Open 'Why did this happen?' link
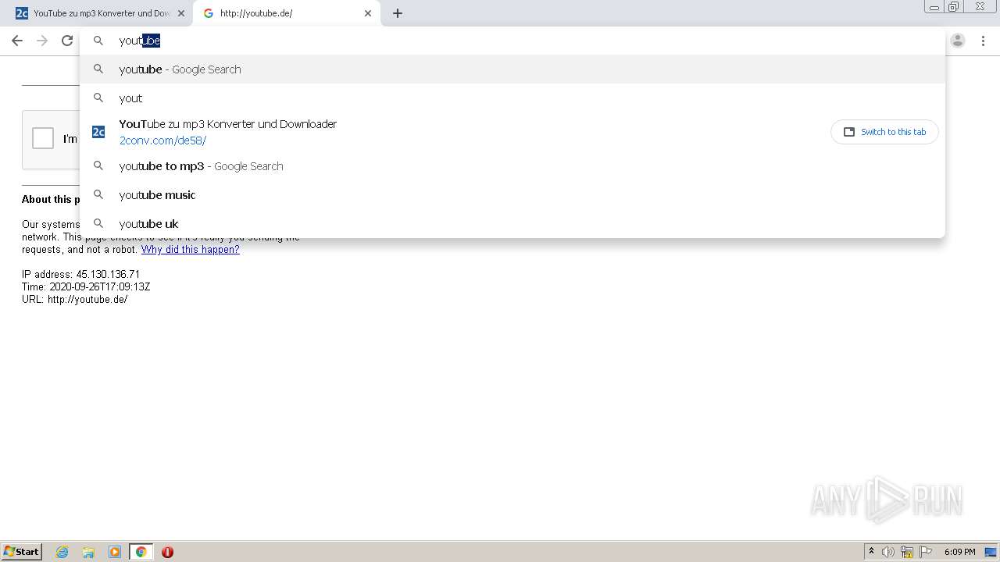 coord(191,250)
